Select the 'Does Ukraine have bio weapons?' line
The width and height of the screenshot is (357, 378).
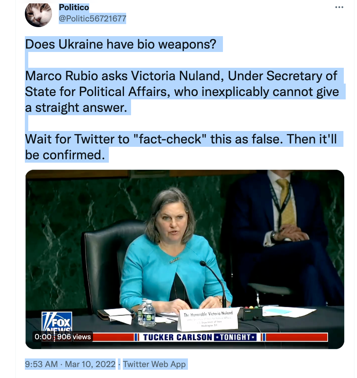[121, 44]
